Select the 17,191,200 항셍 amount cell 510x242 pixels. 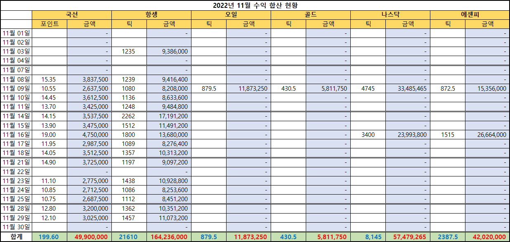(x=169, y=116)
